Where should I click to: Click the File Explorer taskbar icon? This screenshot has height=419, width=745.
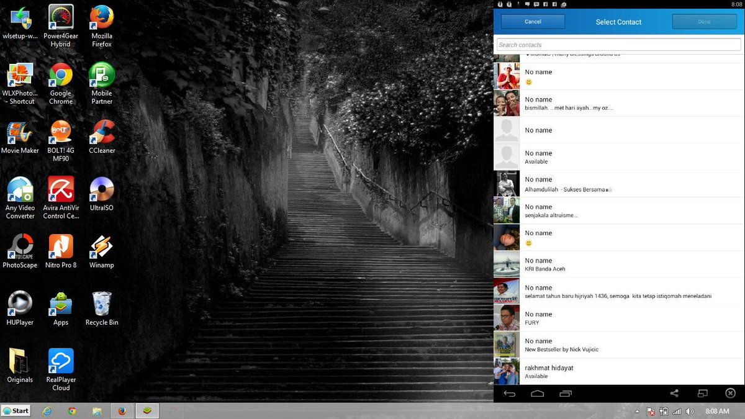[97, 411]
